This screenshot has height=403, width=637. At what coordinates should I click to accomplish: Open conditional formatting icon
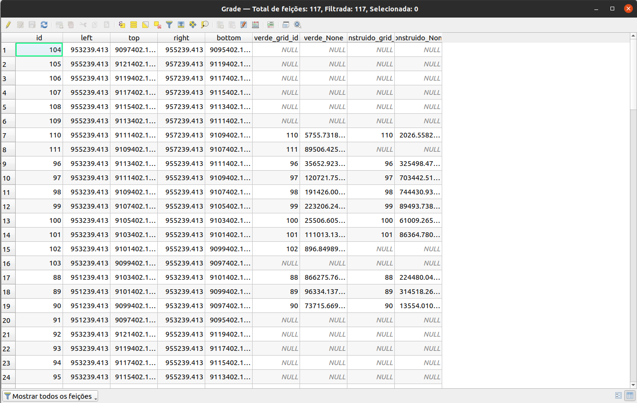(271, 25)
